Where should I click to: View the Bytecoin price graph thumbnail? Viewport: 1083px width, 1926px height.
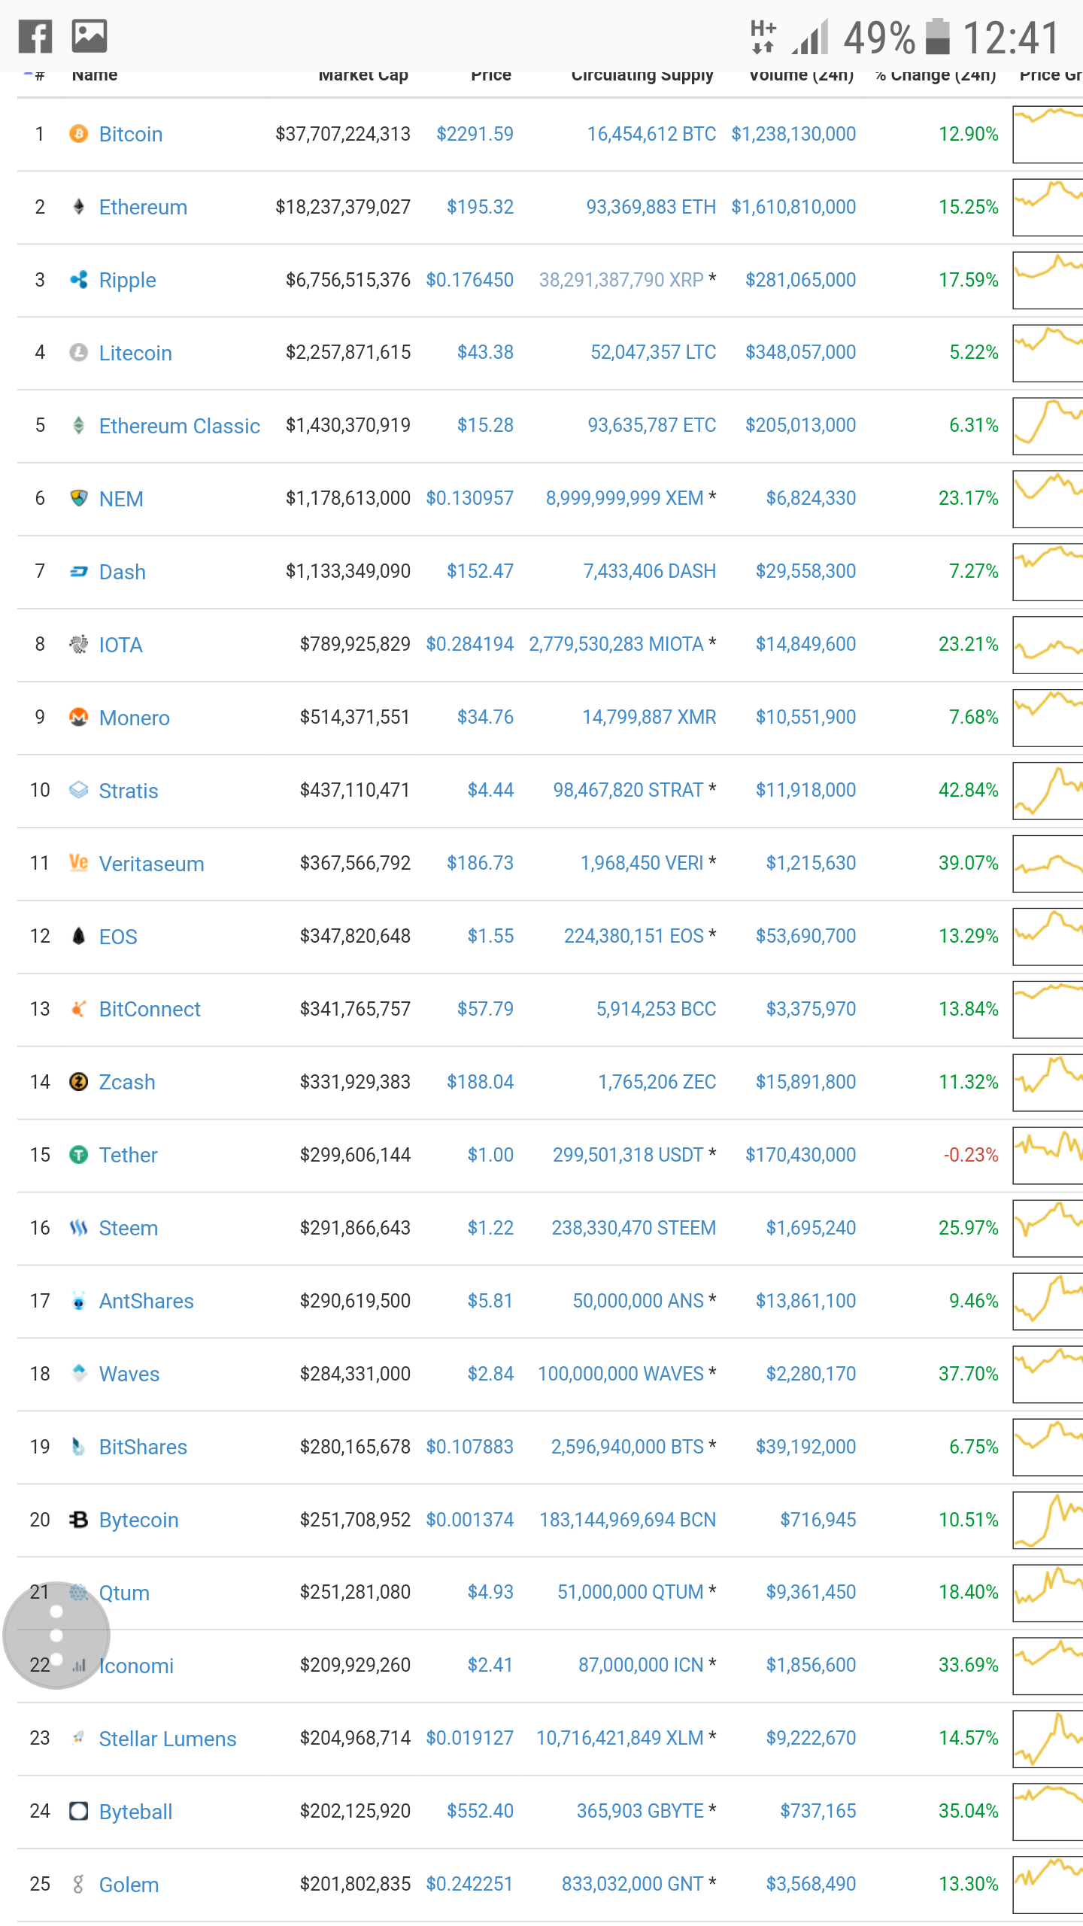(x=1048, y=1520)
